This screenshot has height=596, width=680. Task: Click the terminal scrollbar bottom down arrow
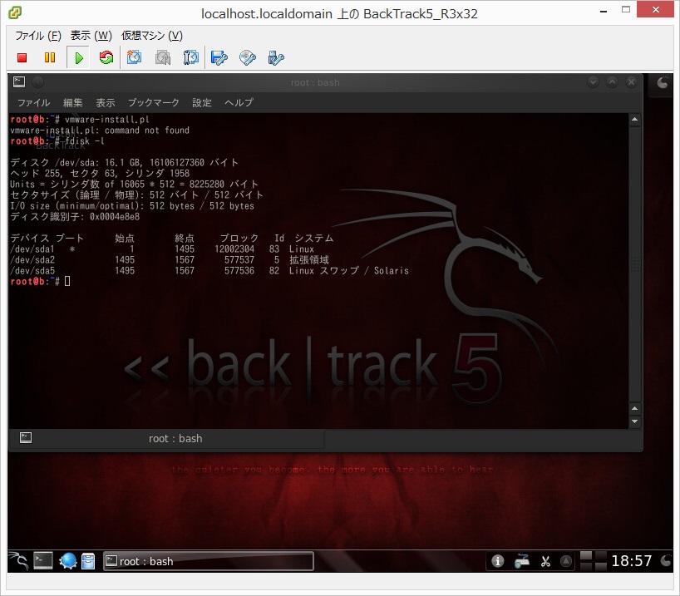pyautogui.click(x=634, y=421)
